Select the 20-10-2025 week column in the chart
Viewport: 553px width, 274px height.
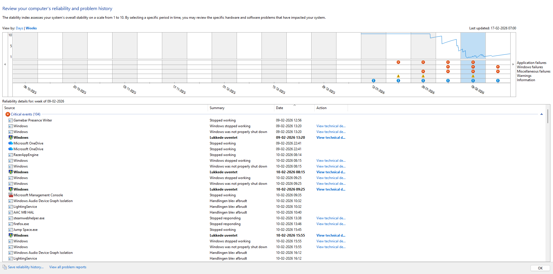point(75,58)
